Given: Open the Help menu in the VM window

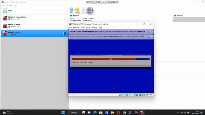Looking at the screenshot, I should [x=100, y=28].
